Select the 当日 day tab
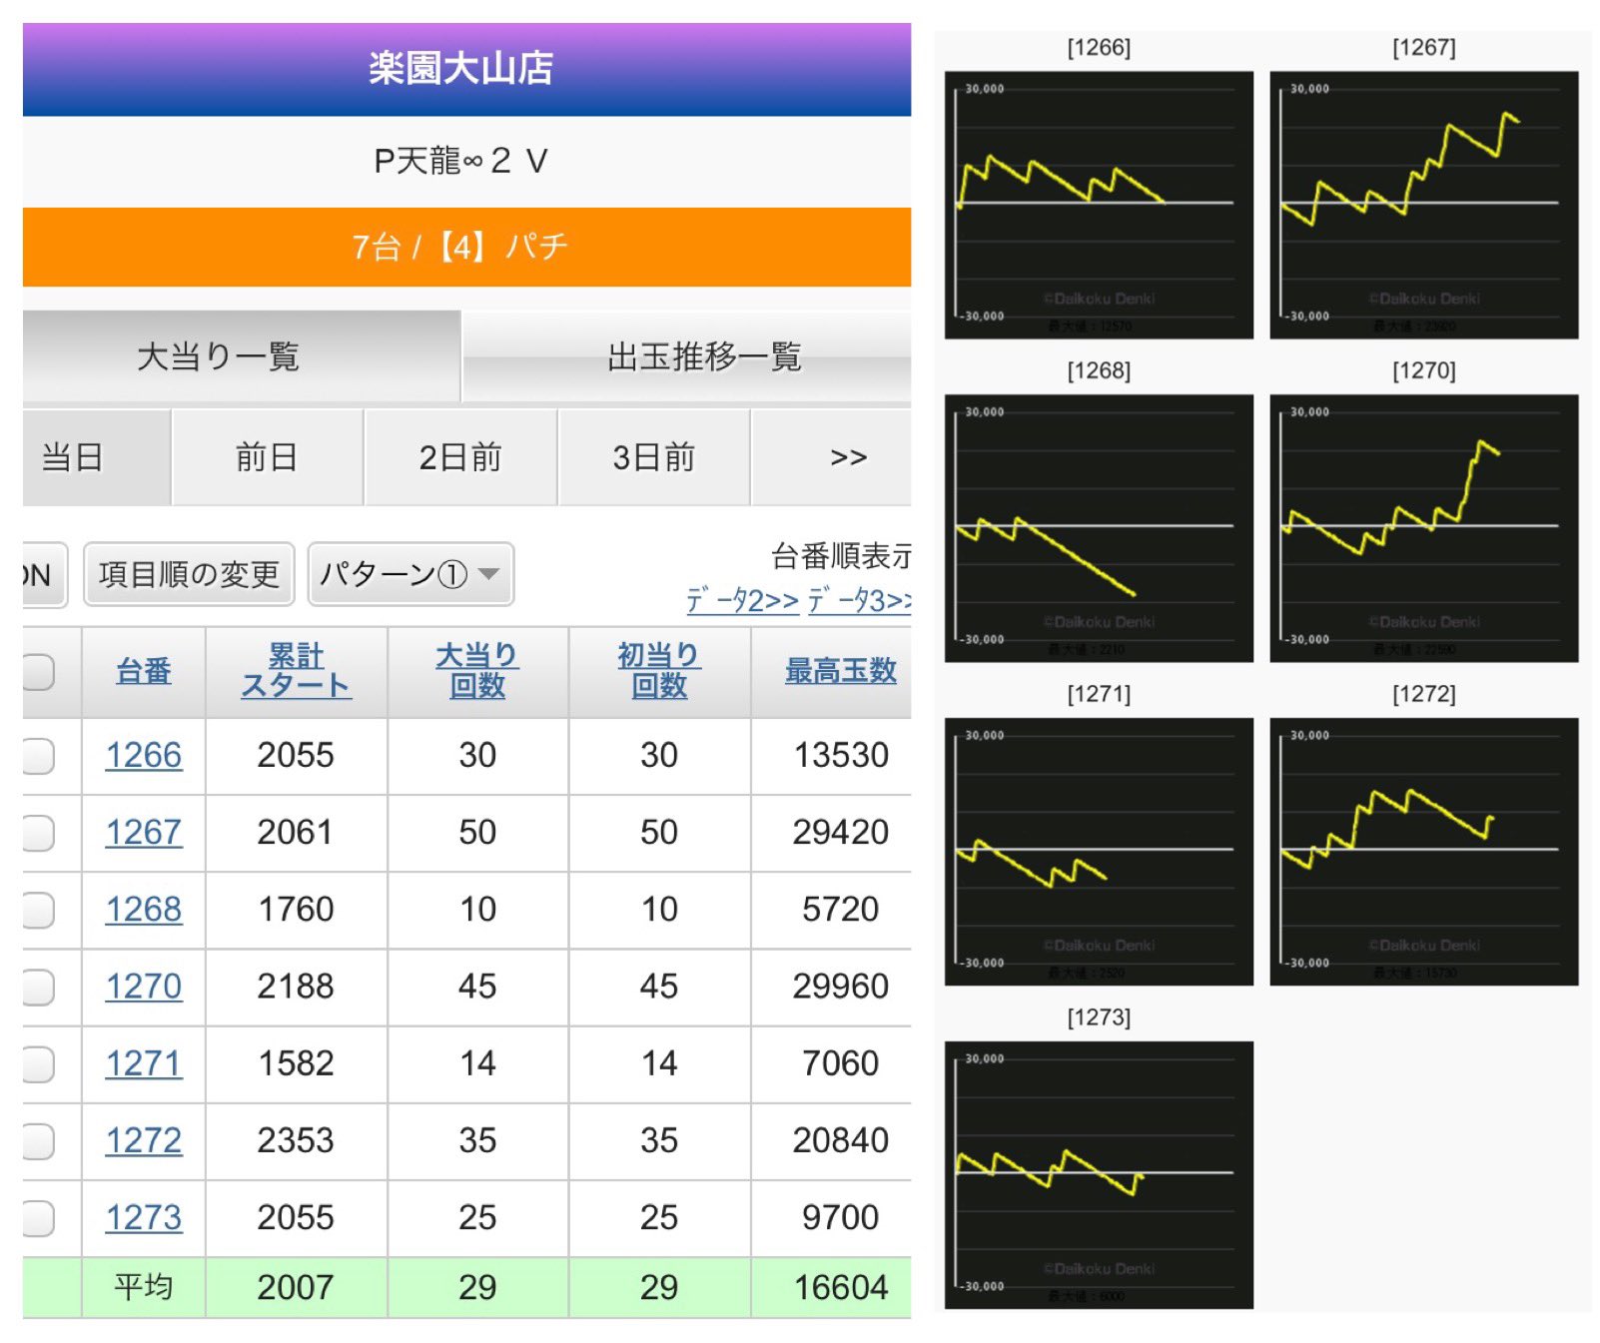This screenshot has height=1343, width=1600. [x=96, y=457]
